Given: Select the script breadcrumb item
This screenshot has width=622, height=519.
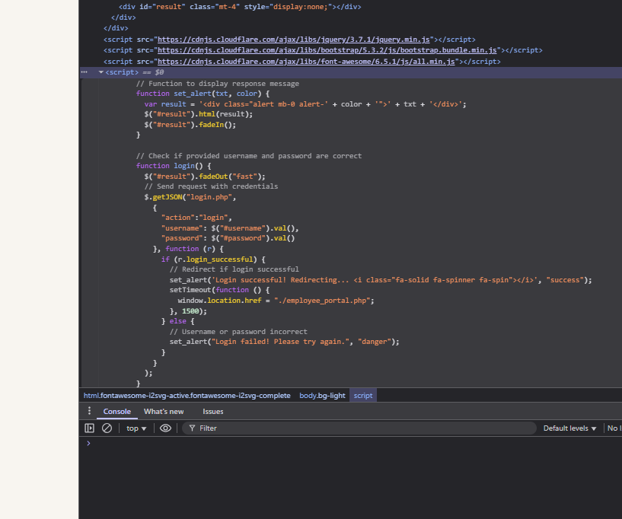Looking at the screenshot, I should [x=363, y=396].
